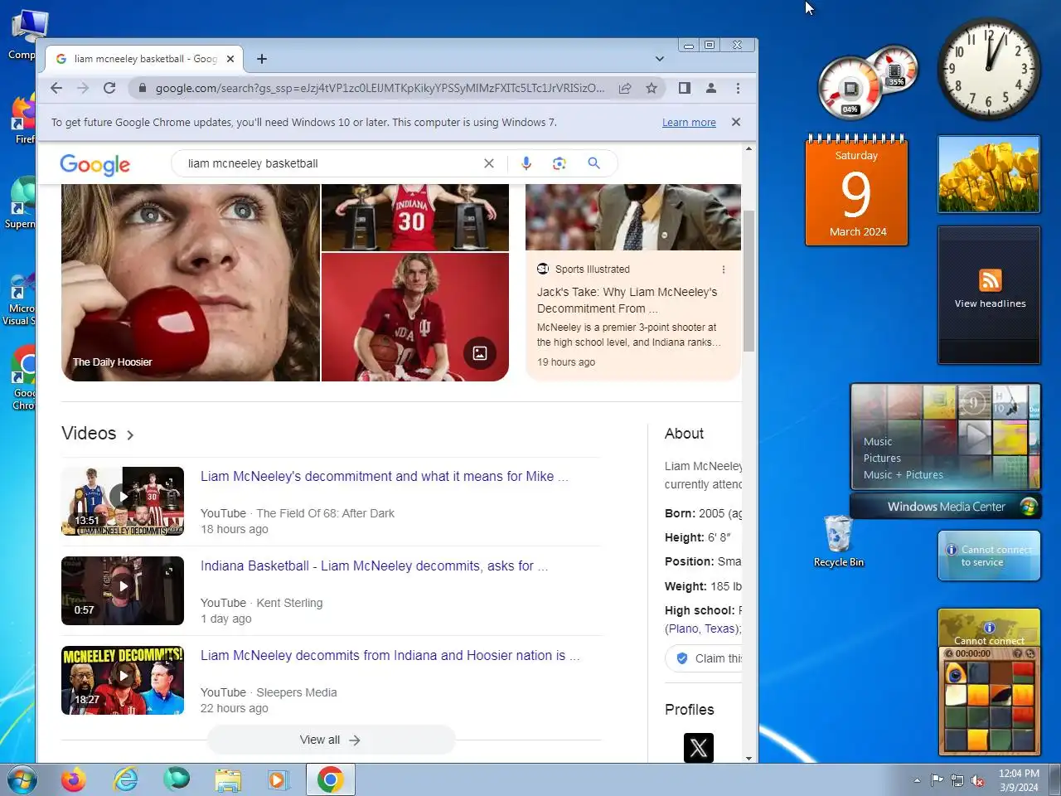Select Music in Media Center gadget
The width and height of the screenshot is (1061, 796).
pyautogui.click(x=878, y=442)
